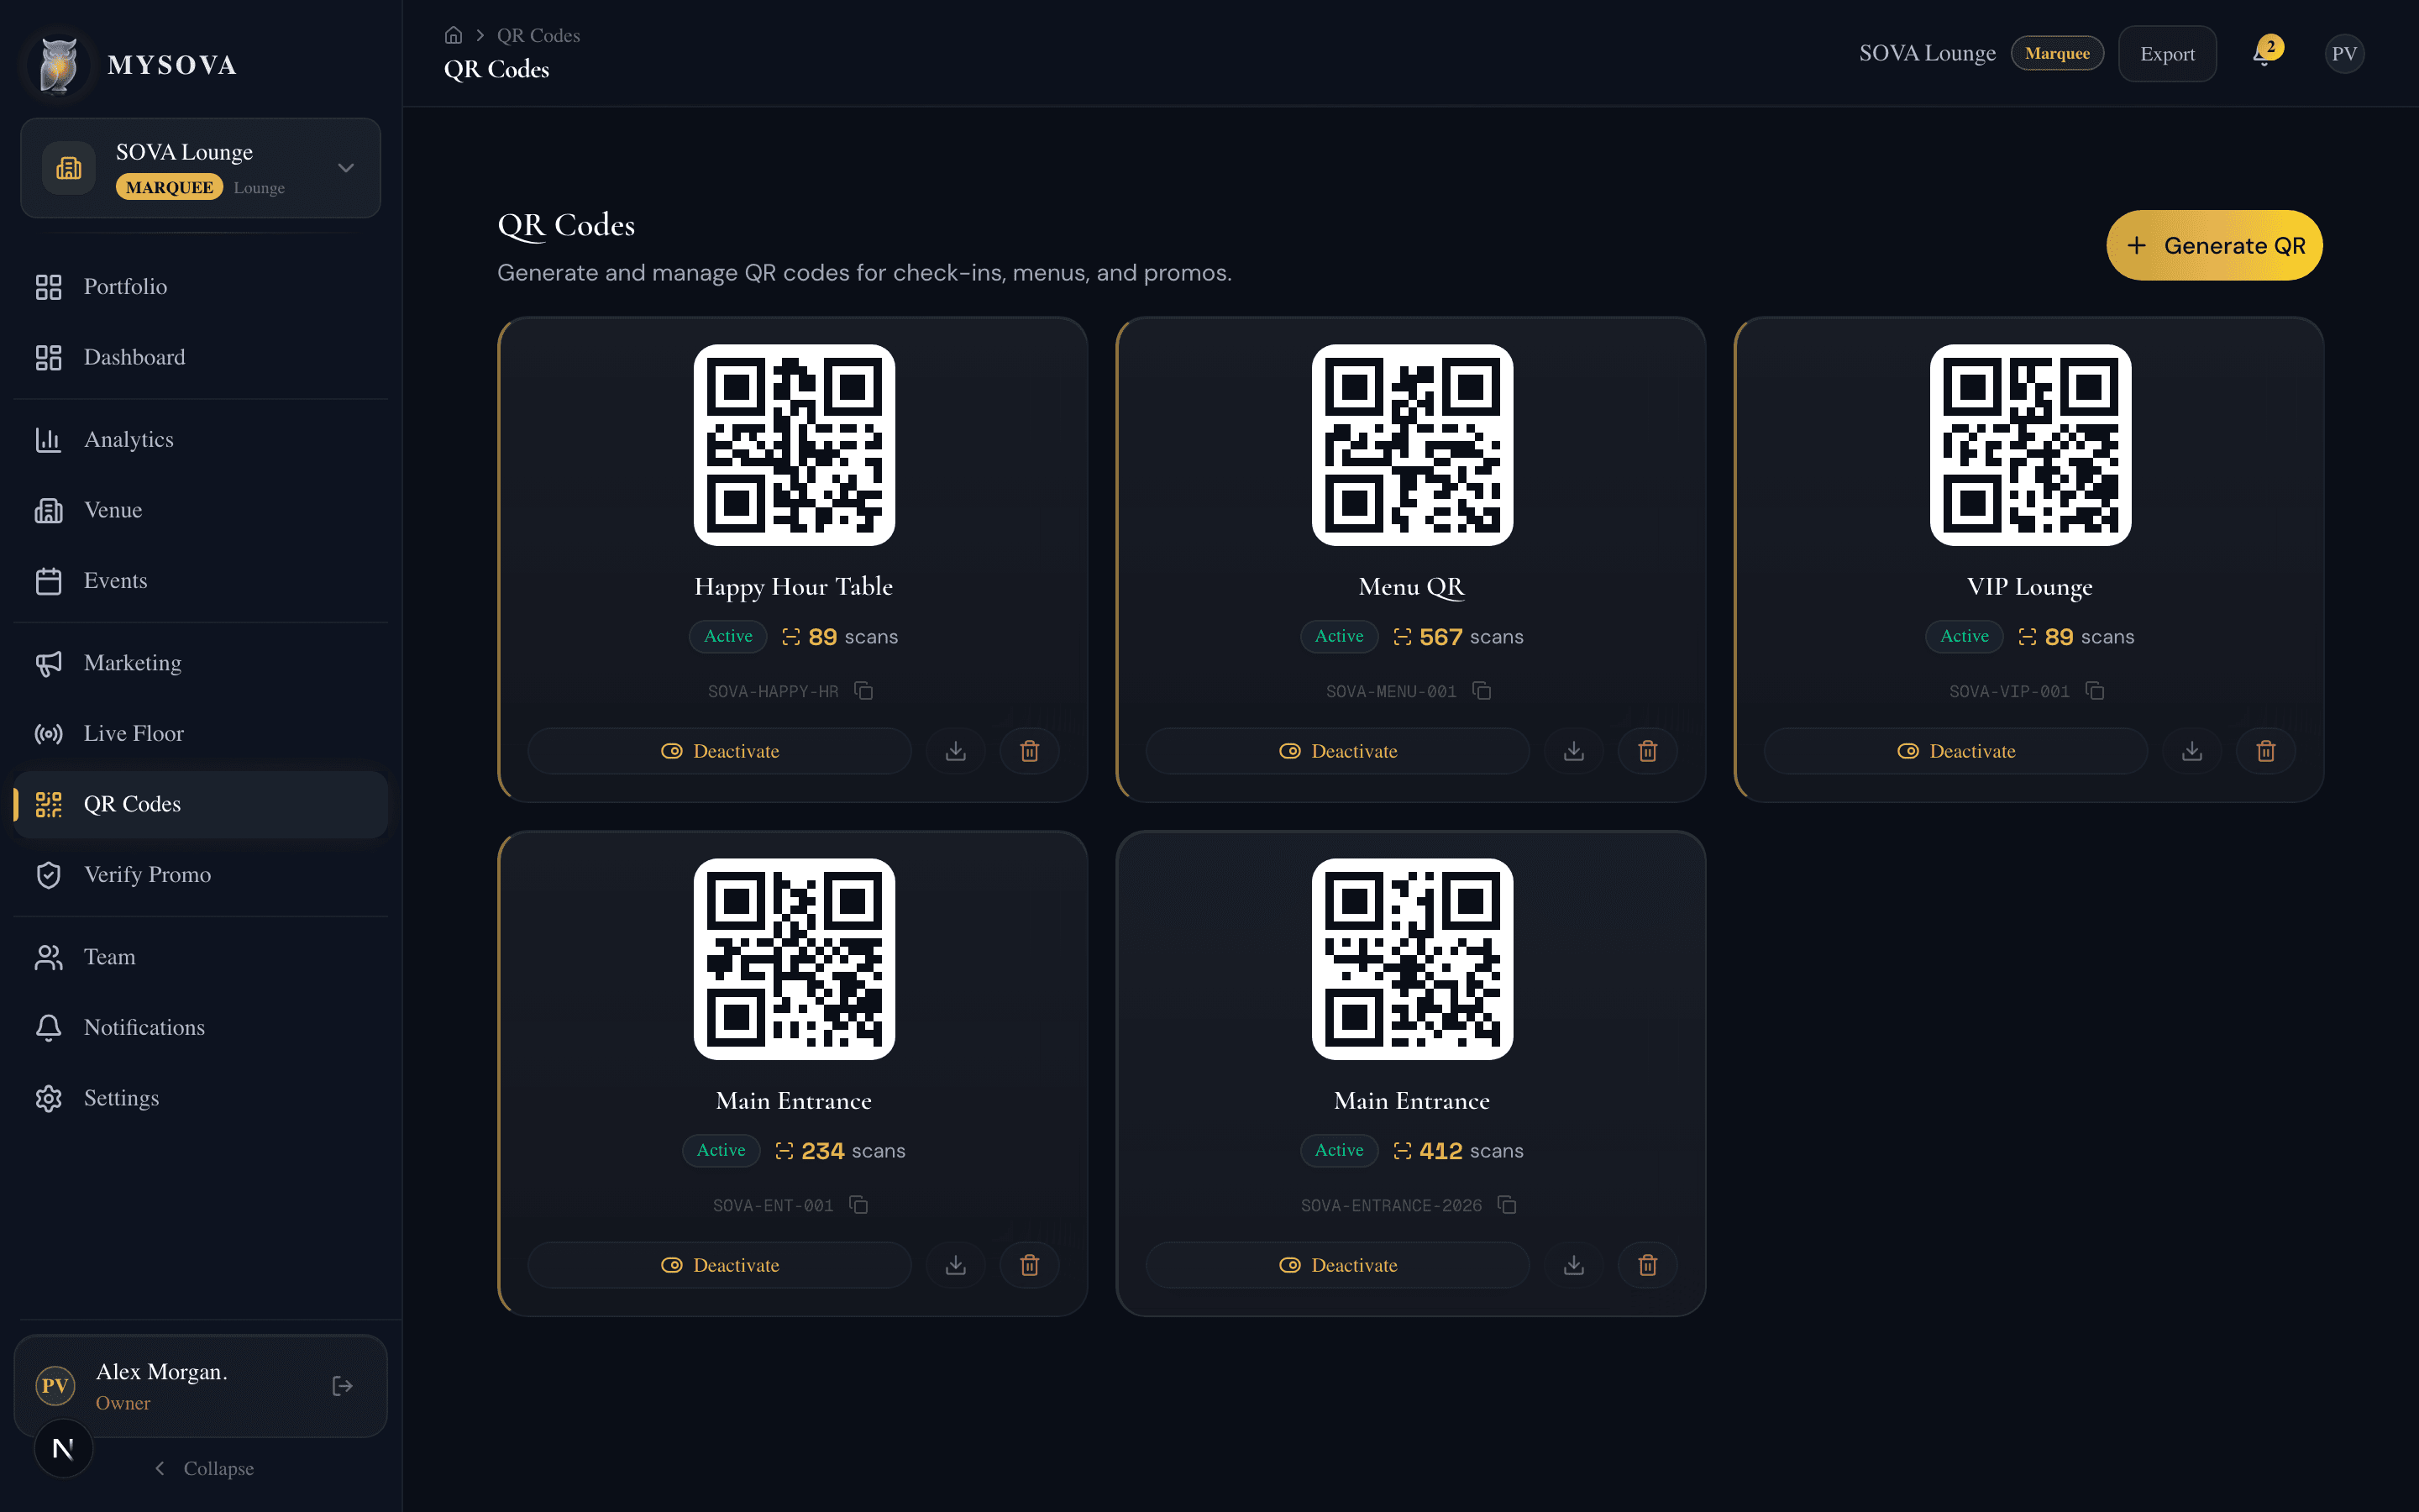Copy the SOVA-VIP-001 code
Screen dimensions: 2419x1512
(x=2095, y=690)
